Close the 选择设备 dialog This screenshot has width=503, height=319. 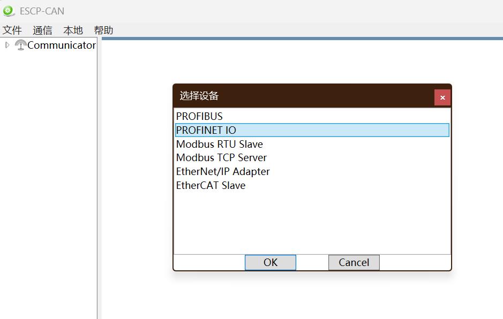coord(442,97)
